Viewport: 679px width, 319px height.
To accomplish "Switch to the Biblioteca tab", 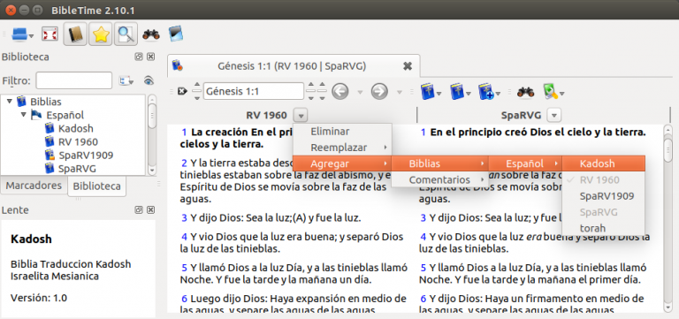I will 96,186.
